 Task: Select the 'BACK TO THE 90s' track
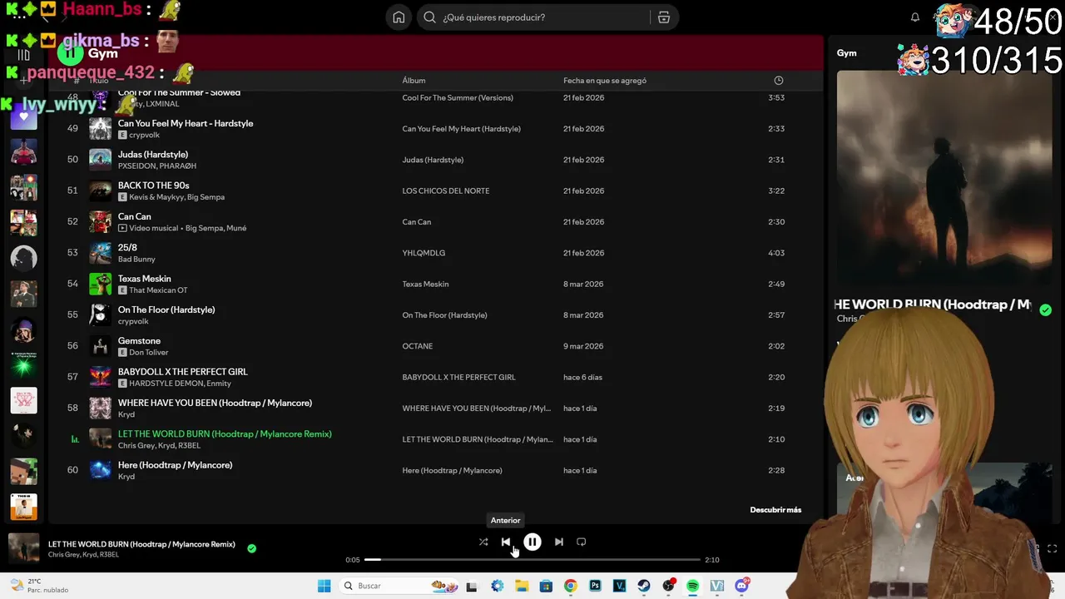(153, 186)
